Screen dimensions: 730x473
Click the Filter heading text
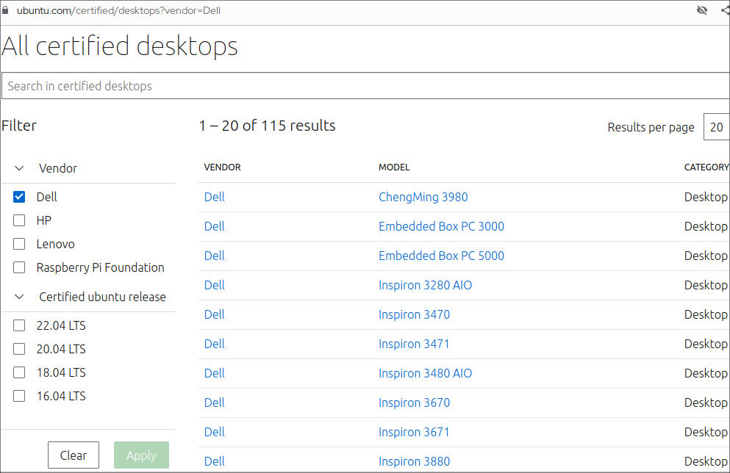[x=19, y=126]
